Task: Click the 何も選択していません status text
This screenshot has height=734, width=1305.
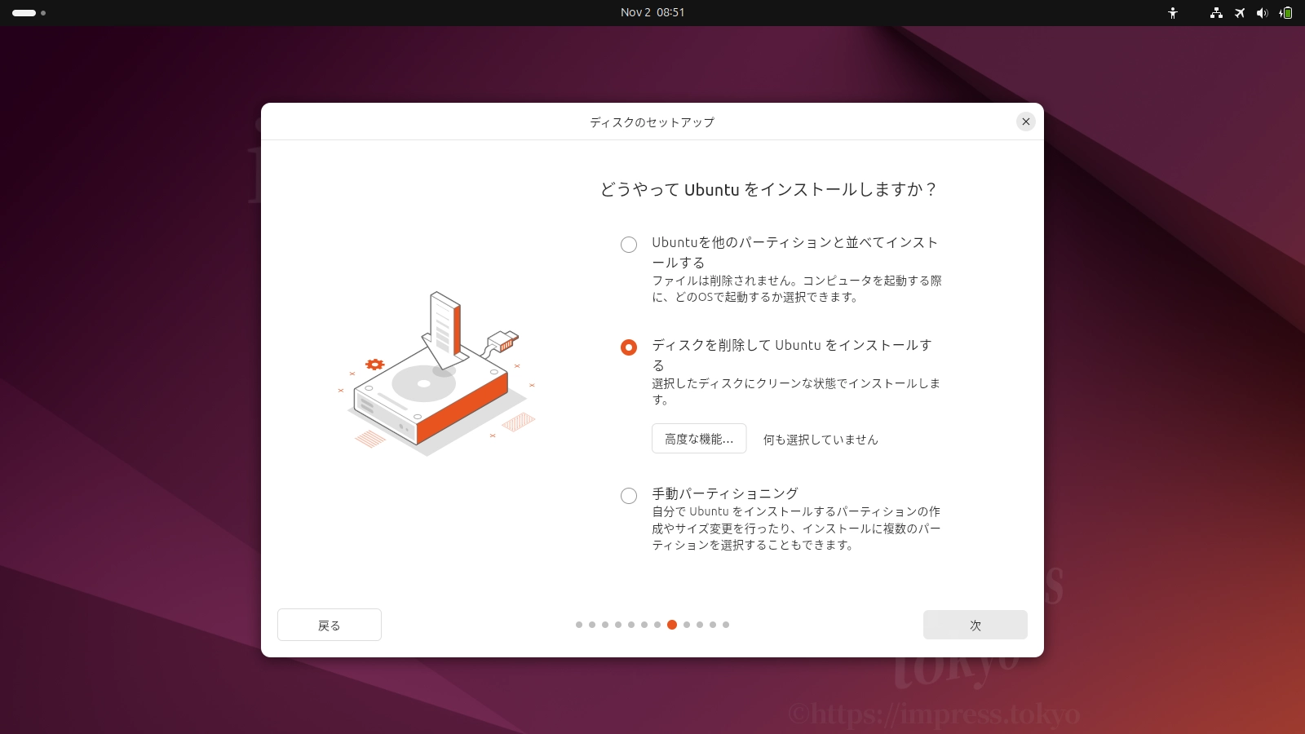Action: (821, 440)
